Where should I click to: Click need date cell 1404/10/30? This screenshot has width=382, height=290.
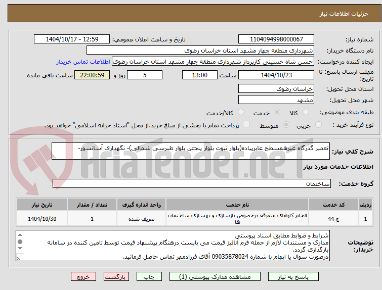42,219
